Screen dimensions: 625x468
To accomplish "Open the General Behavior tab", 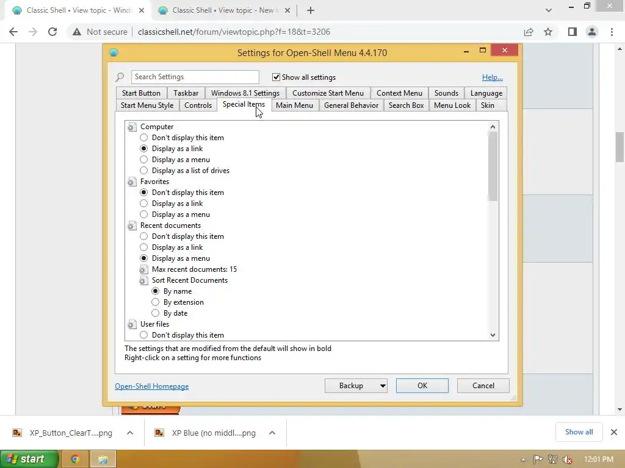I will (x=351, y=105).
